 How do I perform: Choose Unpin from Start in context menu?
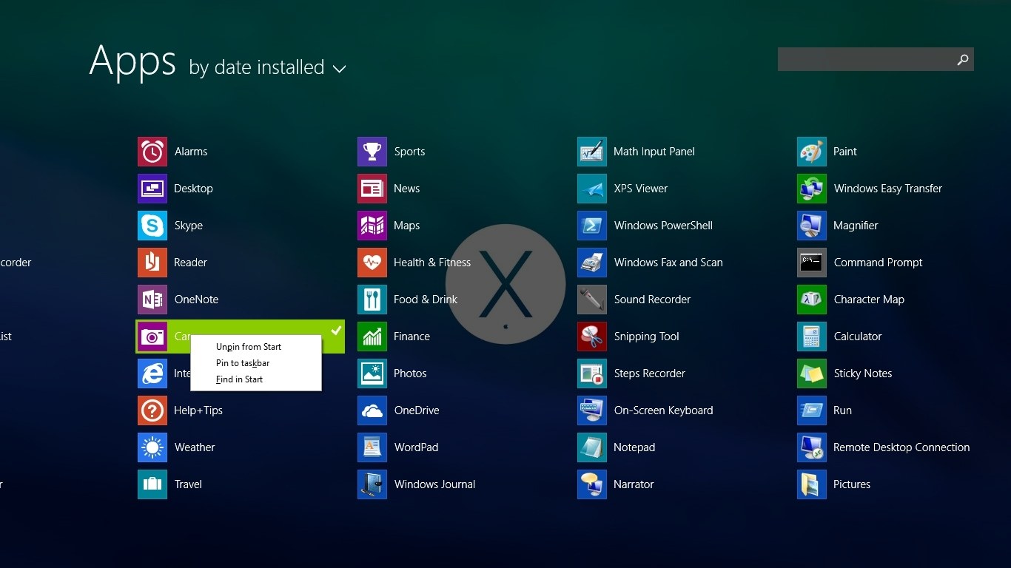click(249, 347)
